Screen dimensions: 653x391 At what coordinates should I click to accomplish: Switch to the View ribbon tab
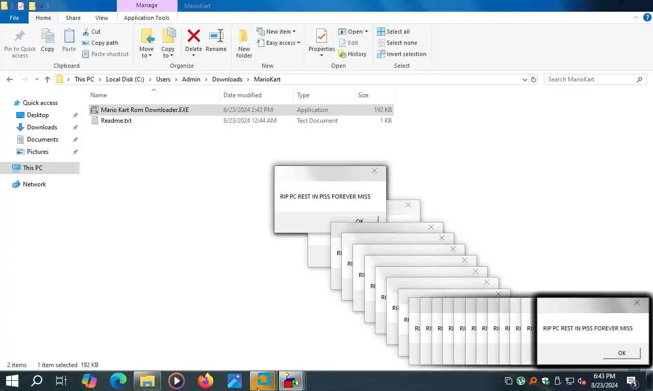coord(102,18)
